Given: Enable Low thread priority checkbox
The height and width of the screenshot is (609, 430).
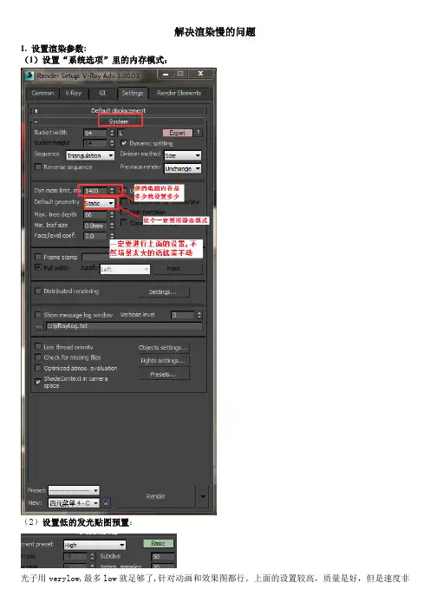Looking at the screenshot, I should 38,346.
